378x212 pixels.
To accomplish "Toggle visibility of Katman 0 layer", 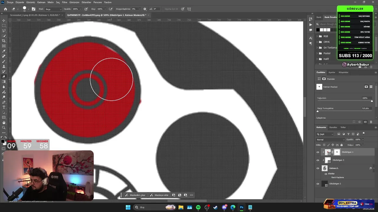I will pos(318,168).
